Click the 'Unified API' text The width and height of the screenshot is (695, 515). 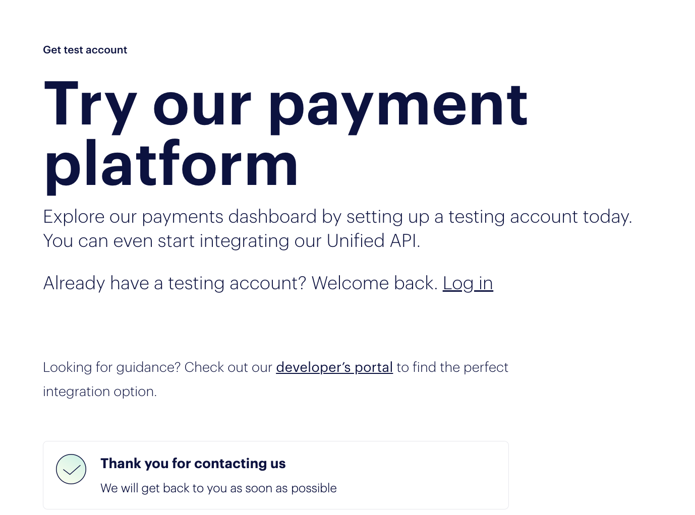click(x=373, y=241)
